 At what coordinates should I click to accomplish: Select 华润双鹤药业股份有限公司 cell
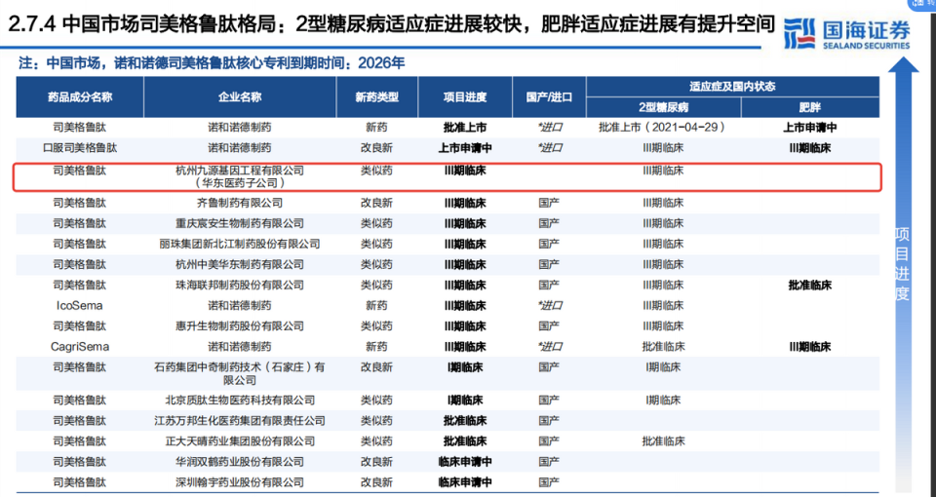[240, 462]
